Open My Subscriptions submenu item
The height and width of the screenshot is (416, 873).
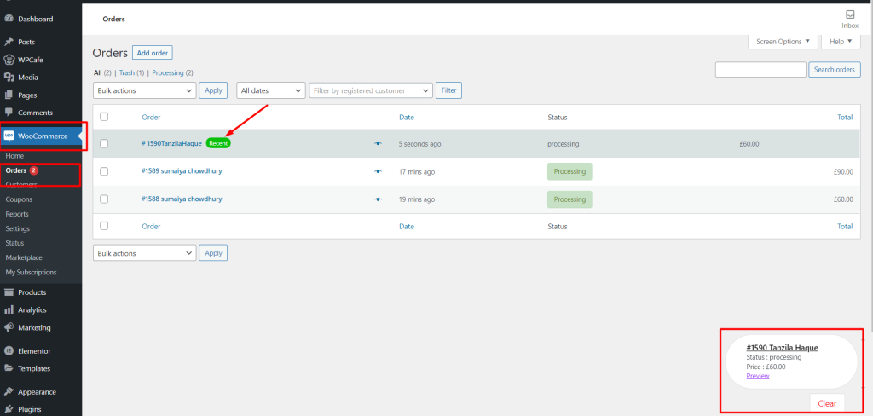[32, 272]
